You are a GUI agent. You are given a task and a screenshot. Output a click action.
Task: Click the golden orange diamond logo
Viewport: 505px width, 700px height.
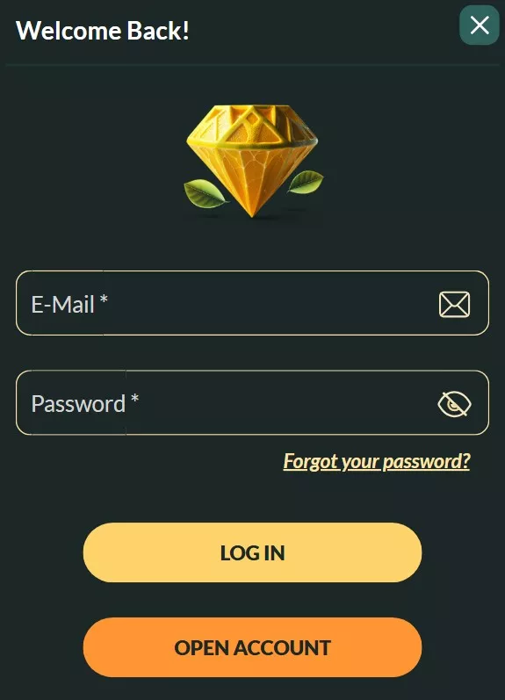point(253,162)
